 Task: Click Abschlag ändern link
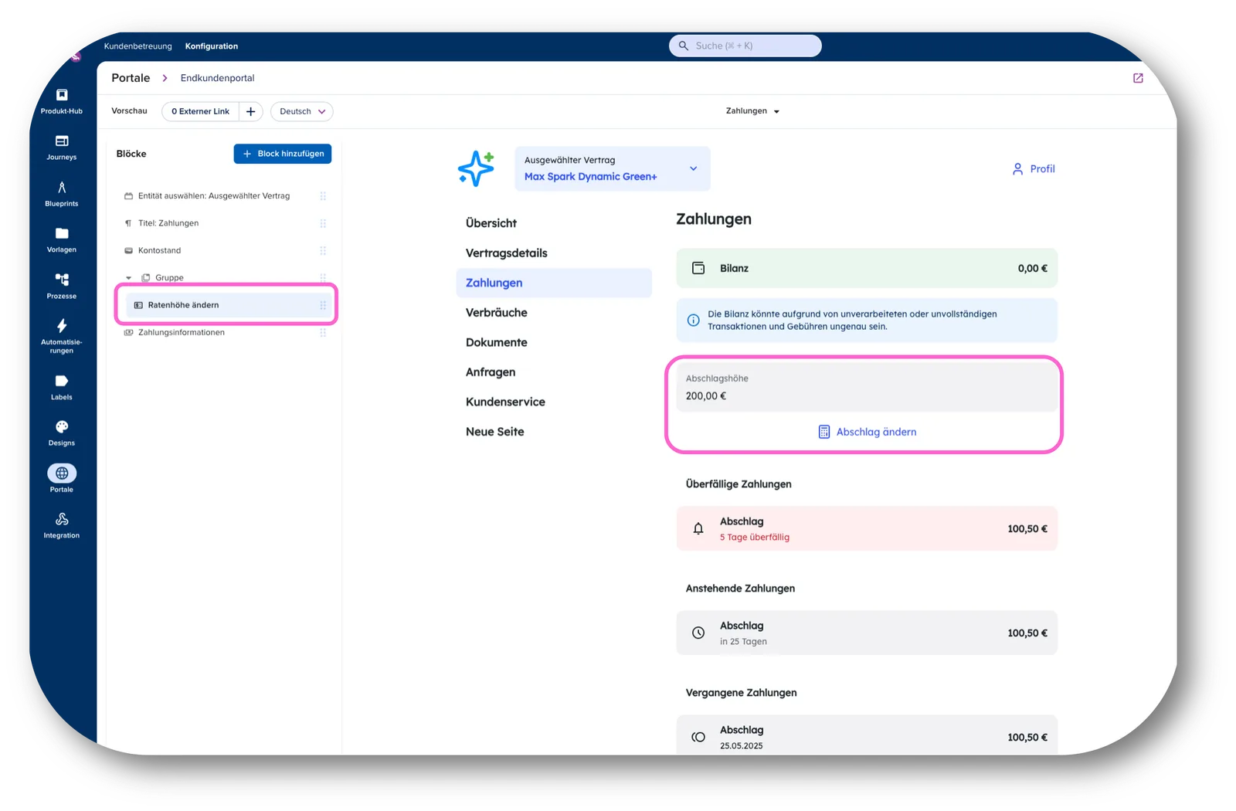(x=868, y=432)
